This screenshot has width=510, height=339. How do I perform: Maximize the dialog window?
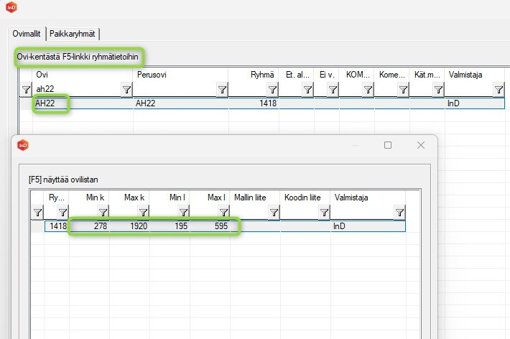tap(388, 145)
